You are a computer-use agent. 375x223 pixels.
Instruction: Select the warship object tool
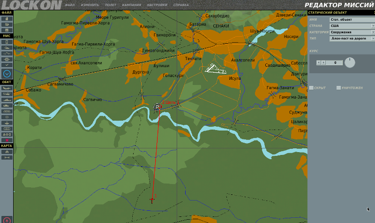7,100
